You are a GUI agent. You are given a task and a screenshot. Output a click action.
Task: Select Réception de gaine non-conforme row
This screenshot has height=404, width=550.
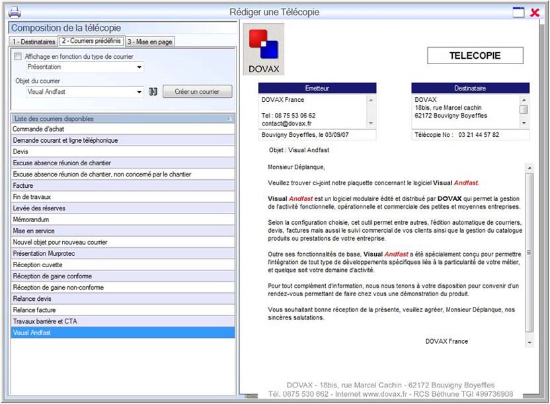(123, 287)
